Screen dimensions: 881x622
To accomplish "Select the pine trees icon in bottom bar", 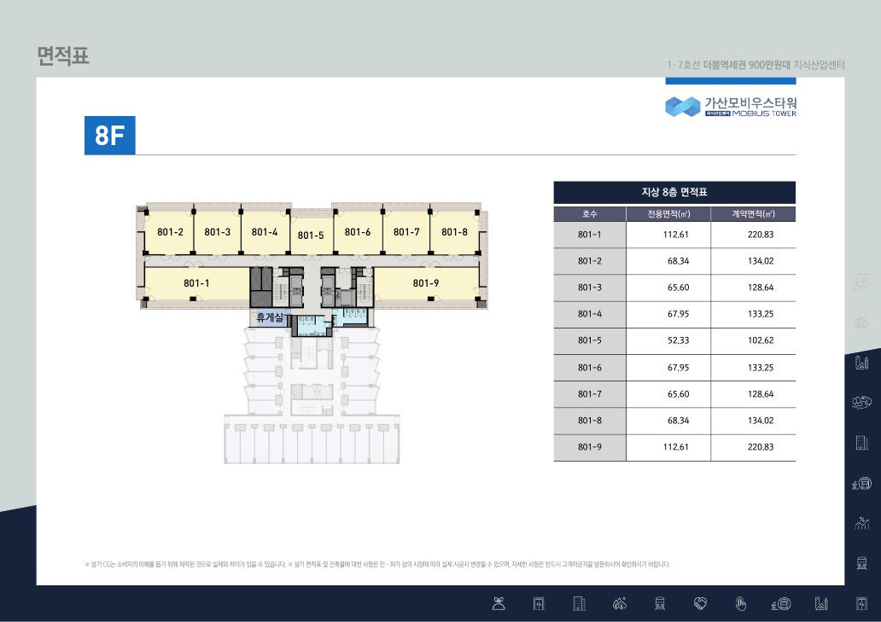I will 621,604.
